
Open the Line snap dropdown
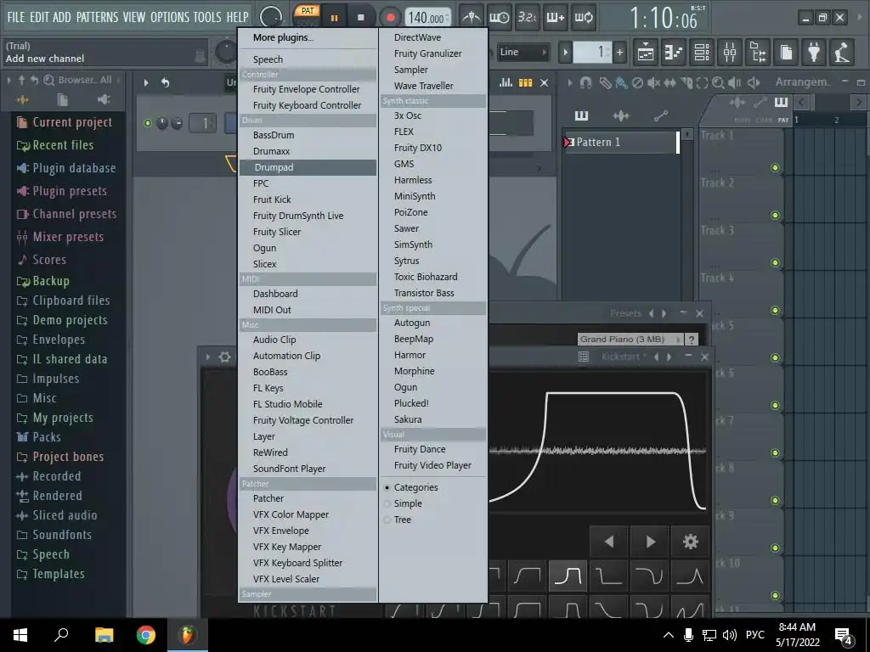point(523,52)
